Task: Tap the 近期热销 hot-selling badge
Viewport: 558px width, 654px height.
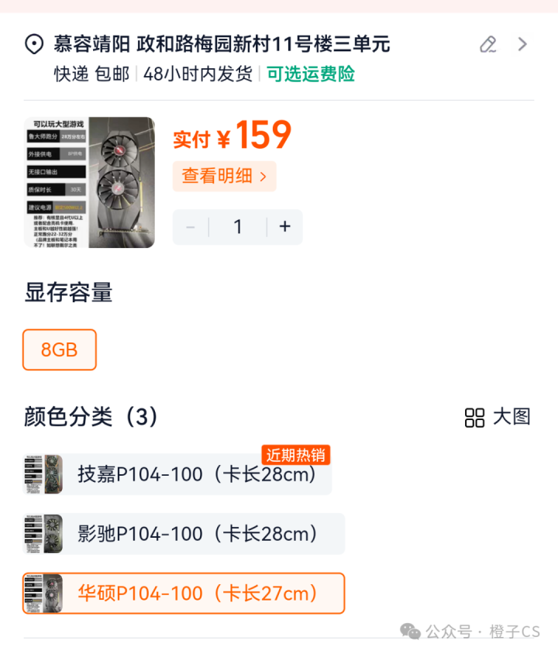Action: (296, 455)
